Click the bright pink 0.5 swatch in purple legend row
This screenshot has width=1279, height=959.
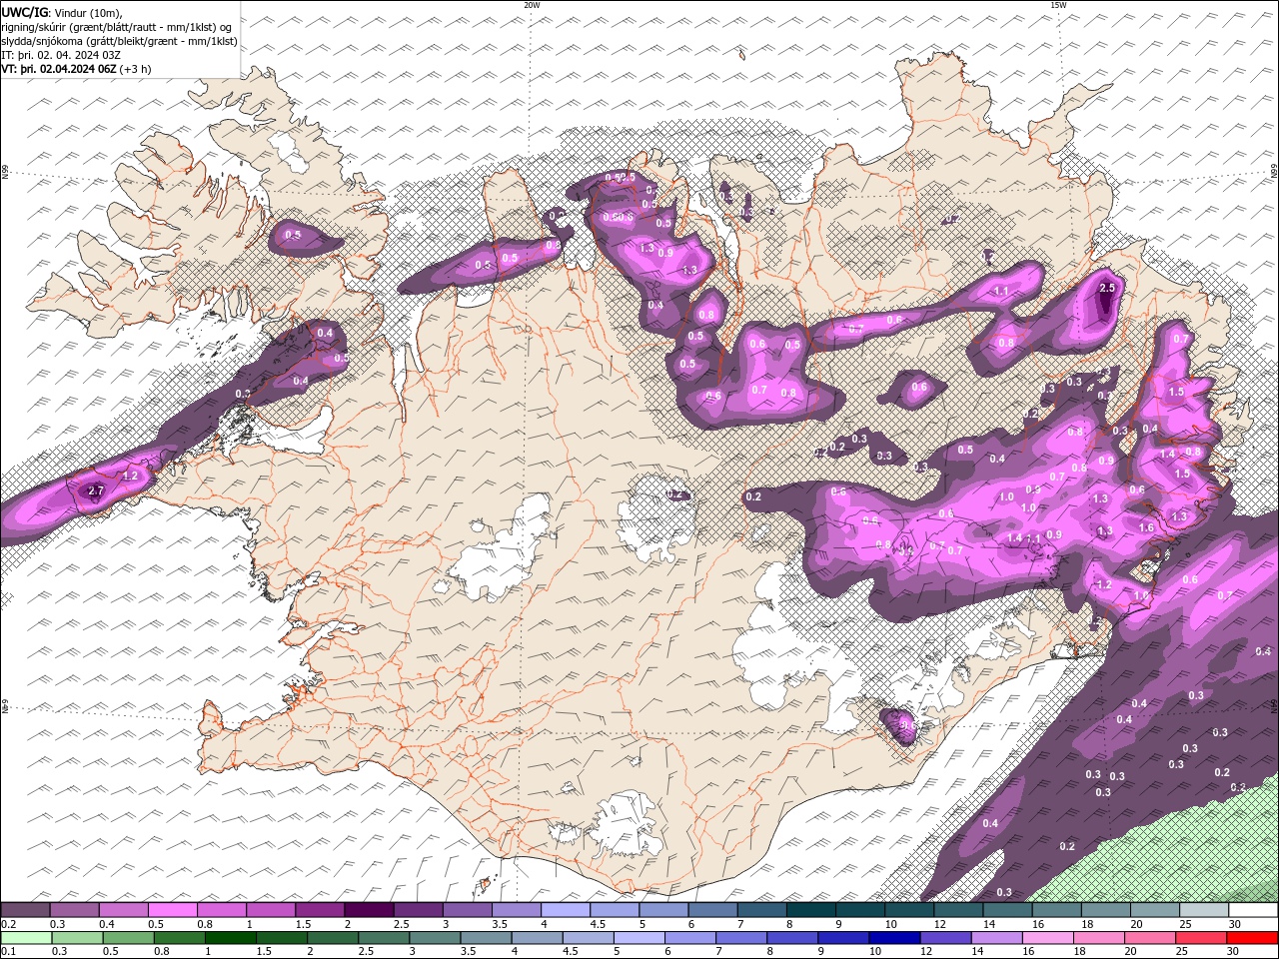172,910
